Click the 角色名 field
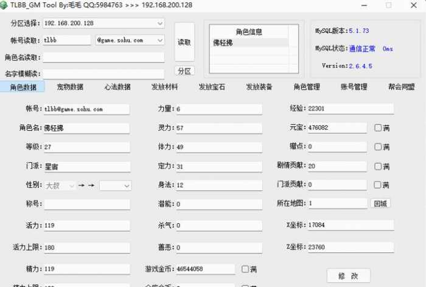Screen dimensions: 426x287 coord(86,128)
